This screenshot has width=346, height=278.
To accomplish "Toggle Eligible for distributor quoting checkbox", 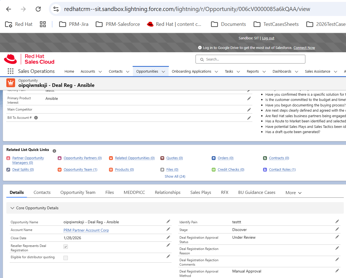I will pyautogui.click(x=66, y=258).
